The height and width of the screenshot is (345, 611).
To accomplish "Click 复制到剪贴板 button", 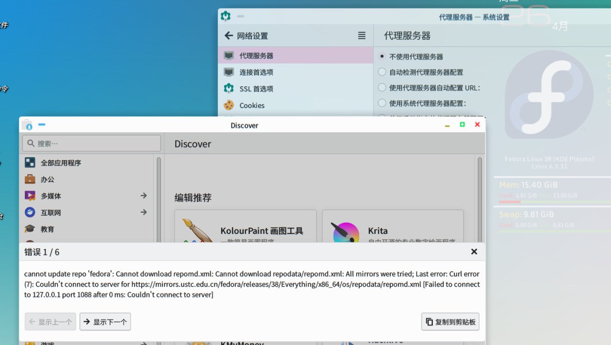I will [450, 322].
